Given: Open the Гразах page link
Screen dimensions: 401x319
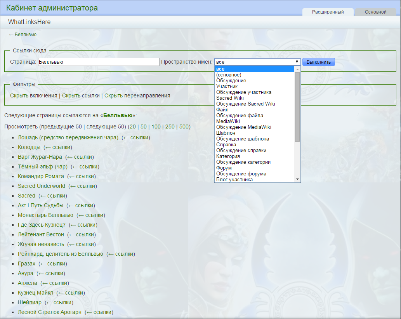Looking at the screenshot, I should click(x=26, y=264).
